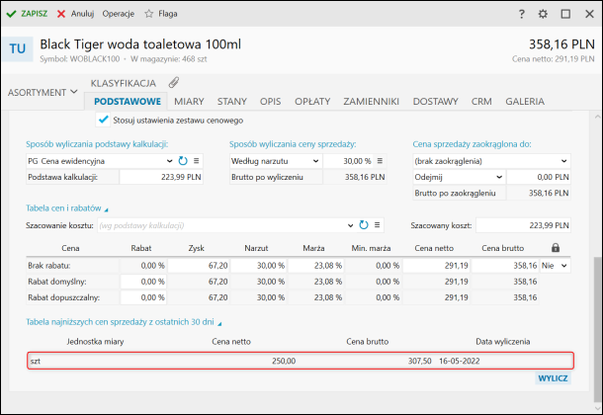Open list menu icon beside Szacowanie kosztu
603x415 pixels.
pyautogui.click(x=378, y=225)
